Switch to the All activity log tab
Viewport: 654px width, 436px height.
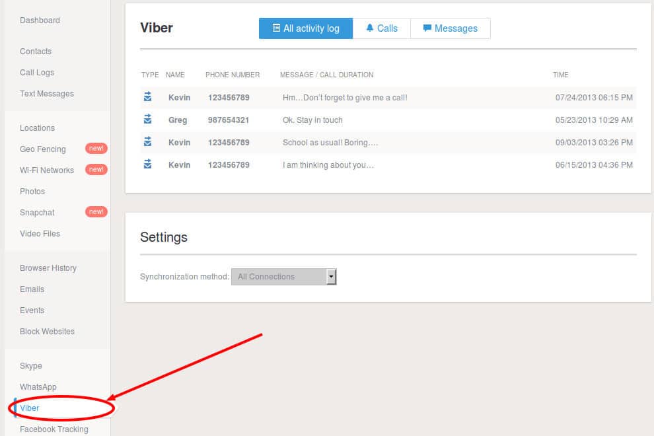[306, 28]
